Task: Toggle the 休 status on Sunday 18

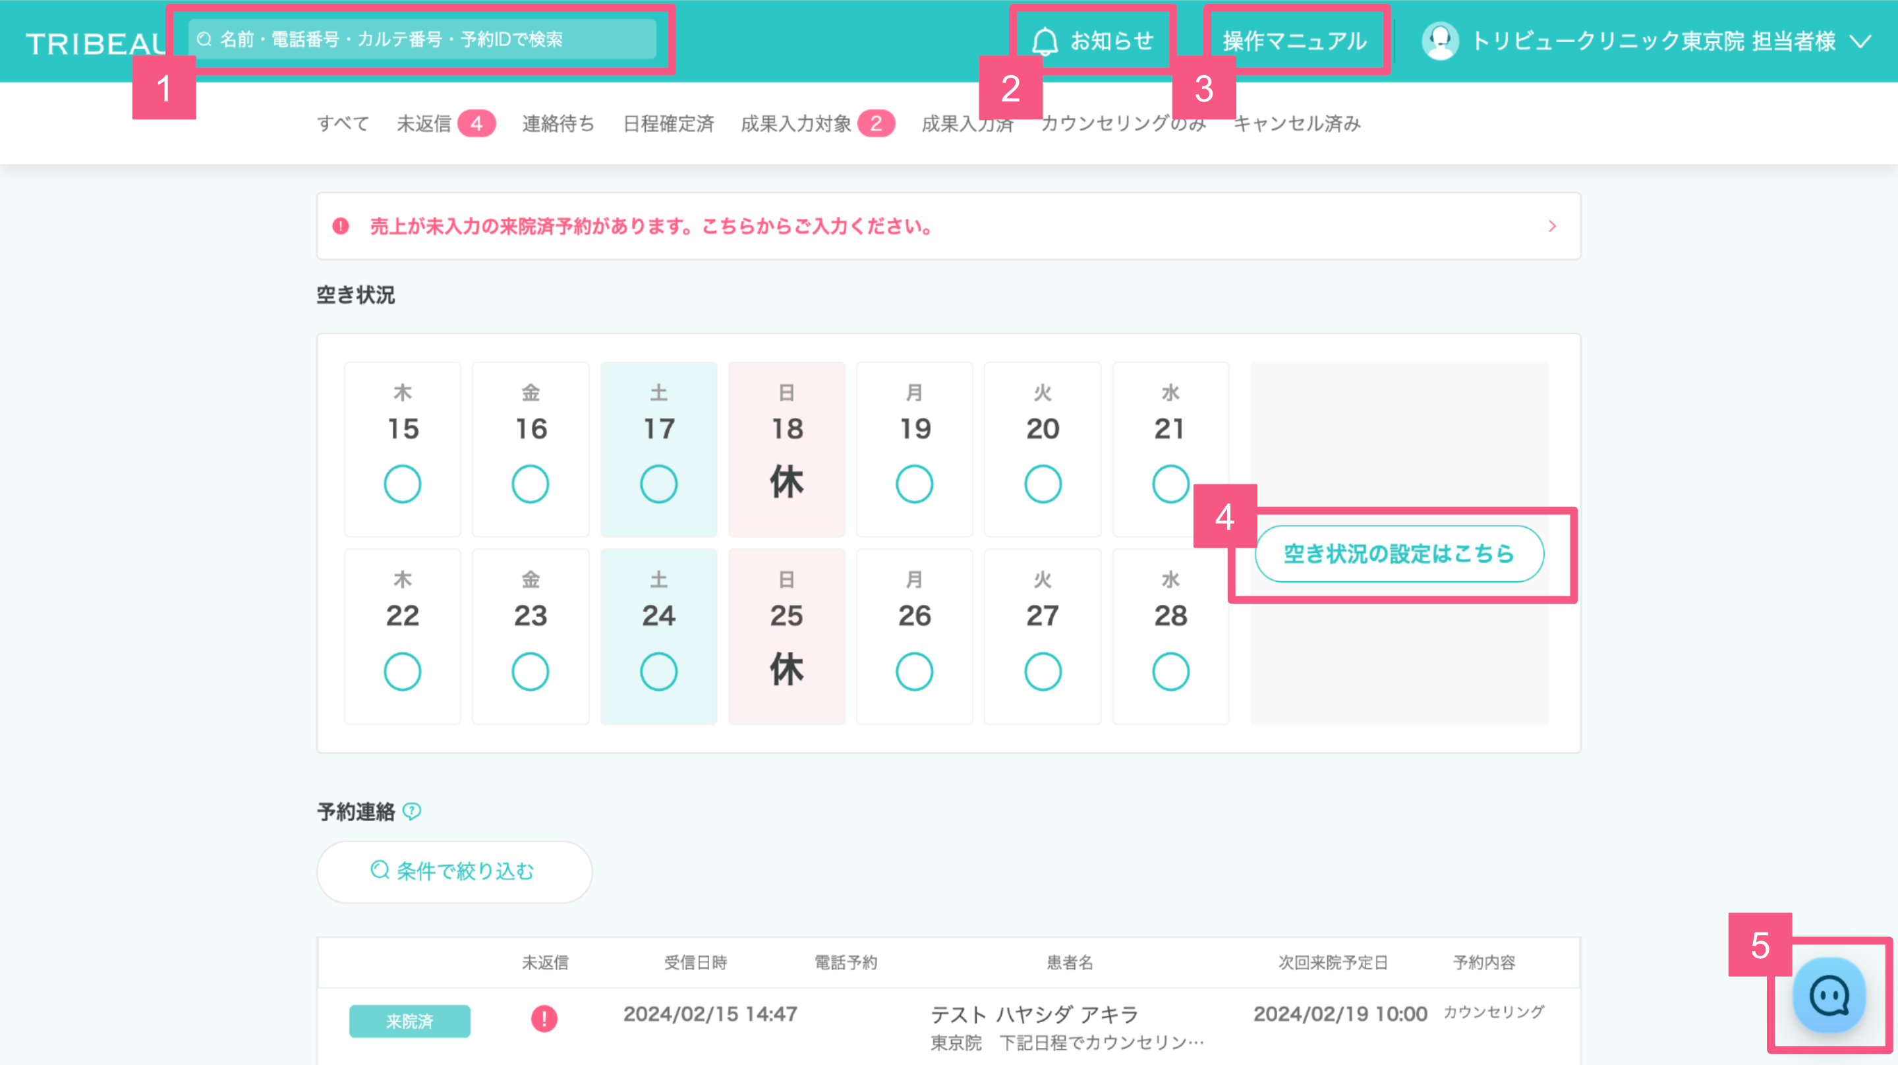Action: 786,483
